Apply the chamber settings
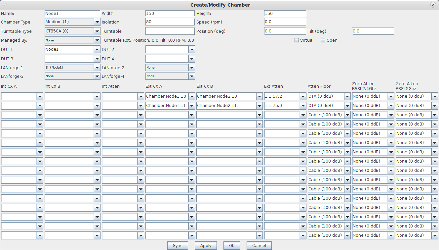Viewport: 439px width, 250px height. pyautogui.click(x=206, y=246)
